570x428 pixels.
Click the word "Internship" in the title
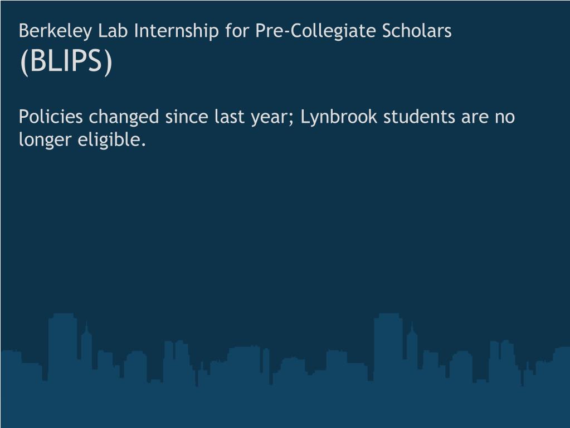(x=176, y=31)
